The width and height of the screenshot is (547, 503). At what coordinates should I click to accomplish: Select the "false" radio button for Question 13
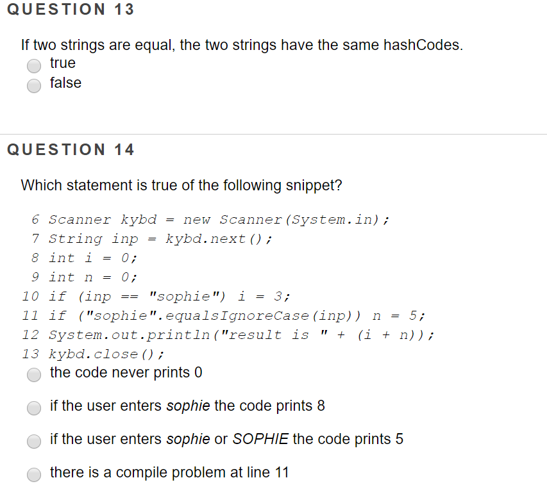34,85
